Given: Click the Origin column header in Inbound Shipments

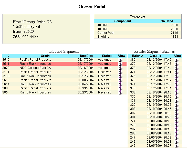Looking at the screenshot, I should click(x=45, y=56).
